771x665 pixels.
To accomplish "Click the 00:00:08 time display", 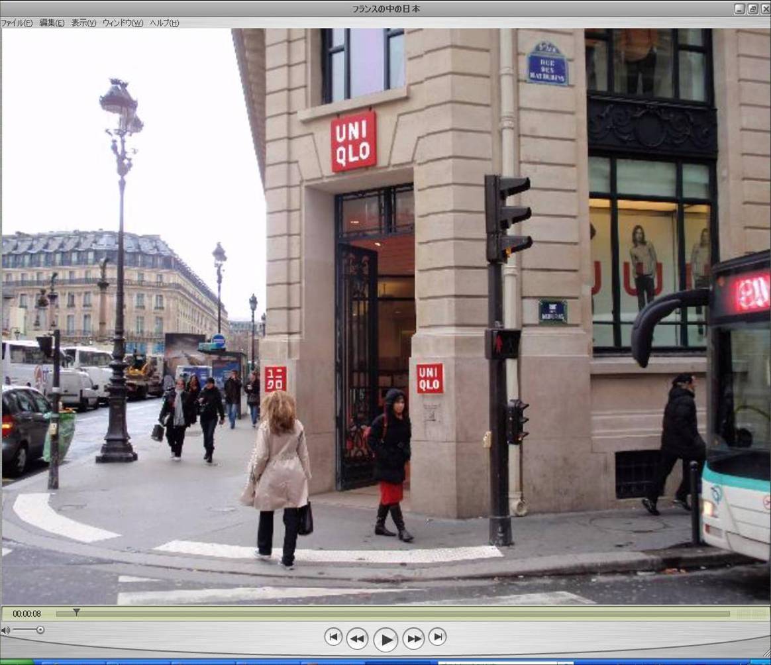I will coord(27,614).
